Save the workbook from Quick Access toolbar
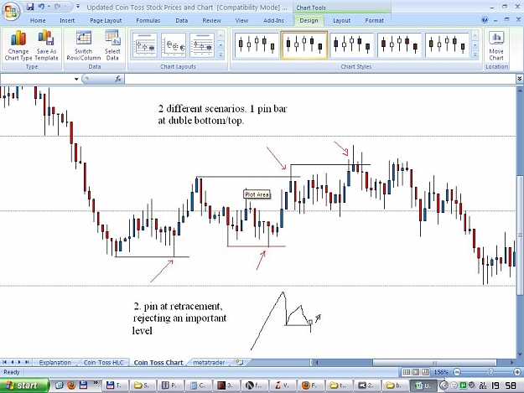 click(30, 7)
